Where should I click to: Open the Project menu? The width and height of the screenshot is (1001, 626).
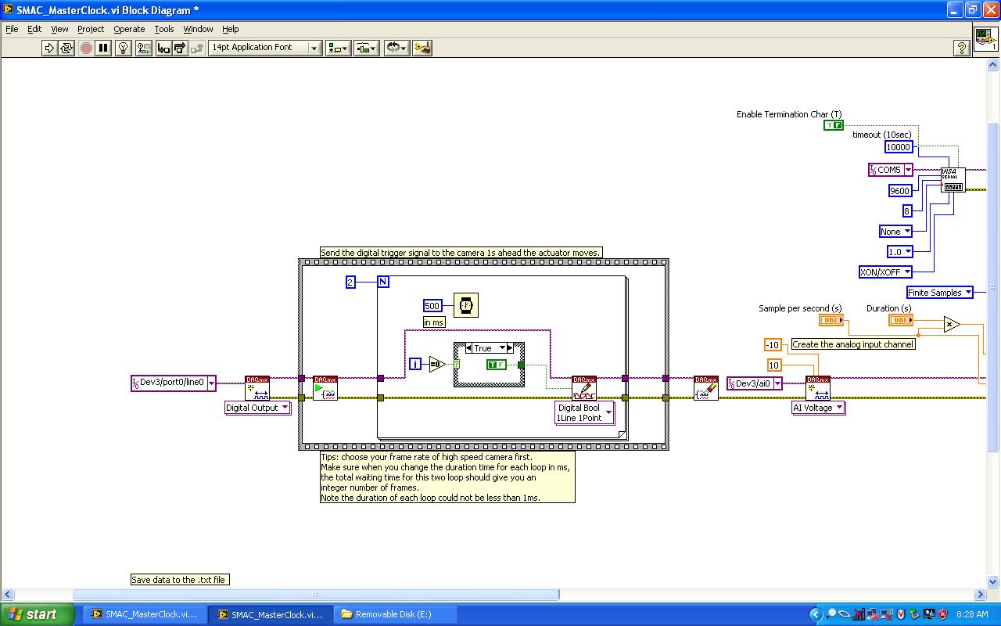[91, 29]
